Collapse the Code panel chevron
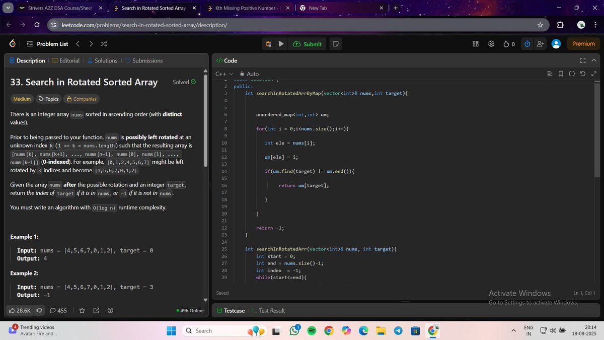 tap(594, 60)
